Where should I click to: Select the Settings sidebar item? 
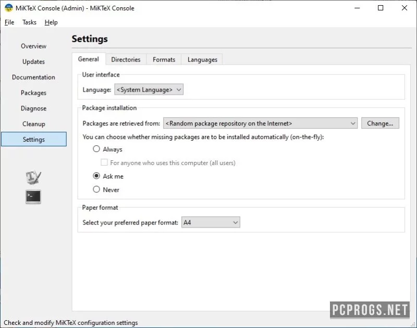coord(34,139)
